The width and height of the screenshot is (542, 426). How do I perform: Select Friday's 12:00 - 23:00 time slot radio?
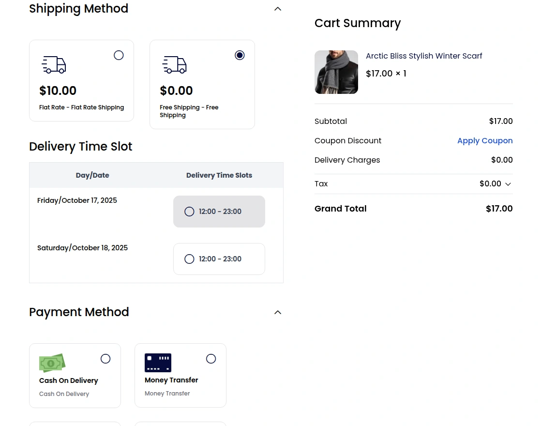tap(189, 212)
